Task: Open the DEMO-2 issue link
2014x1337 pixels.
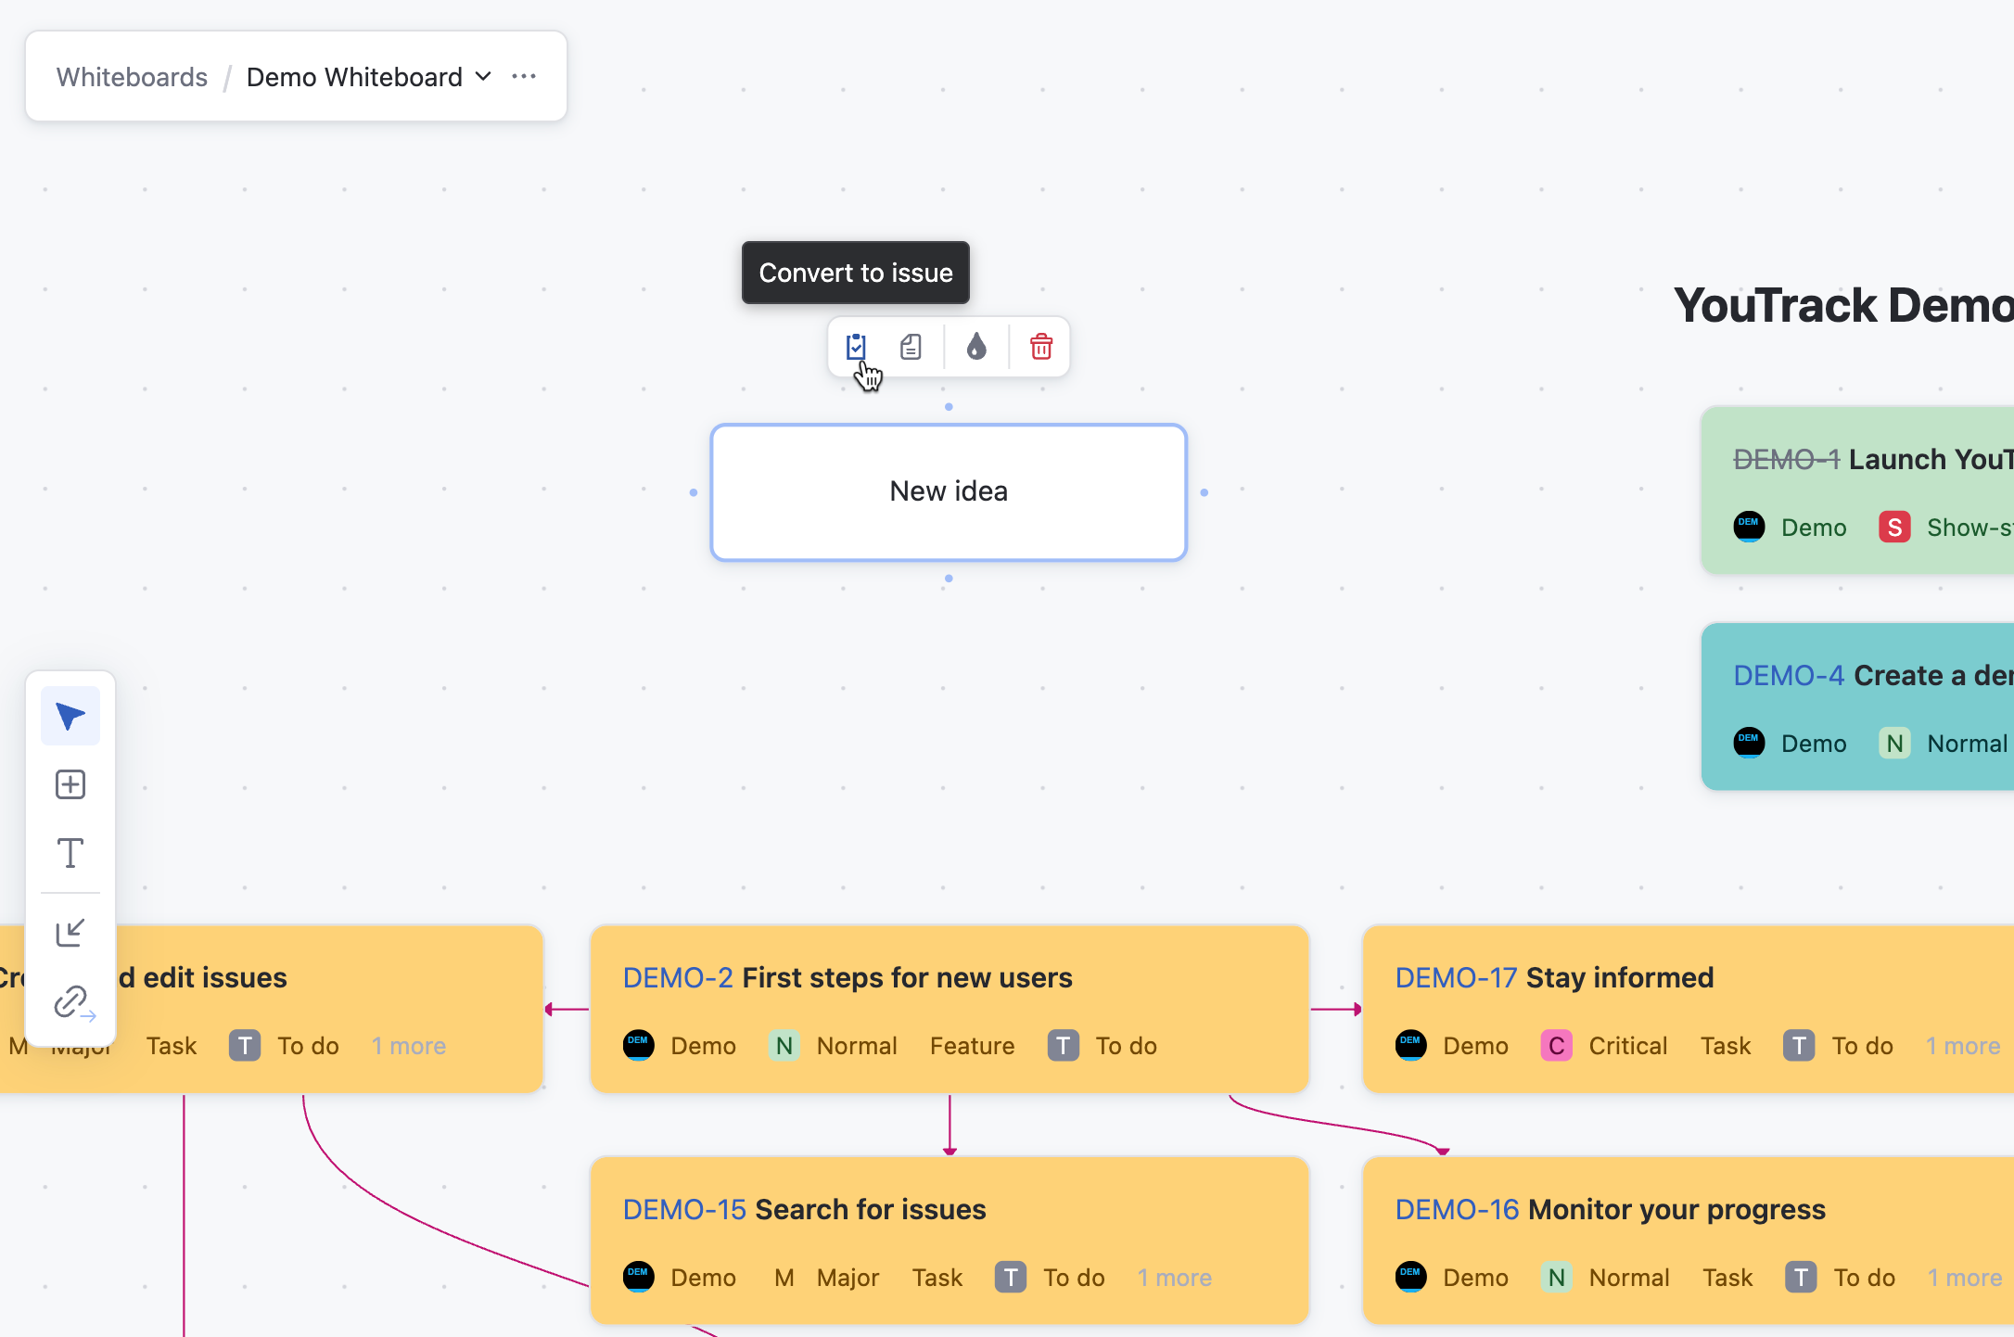Action: click(677, 977)
